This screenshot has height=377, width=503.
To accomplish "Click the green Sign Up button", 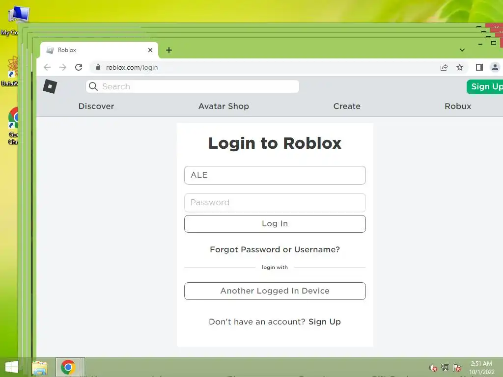I will tap(485, 87).
